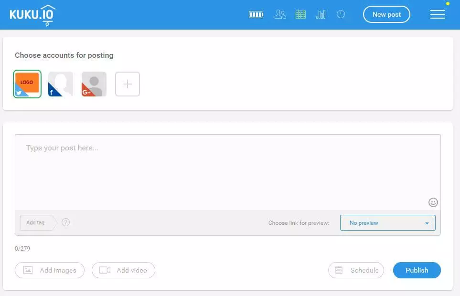Click the help question mark icon
460x296 pixels.
(x=66, y=222)
